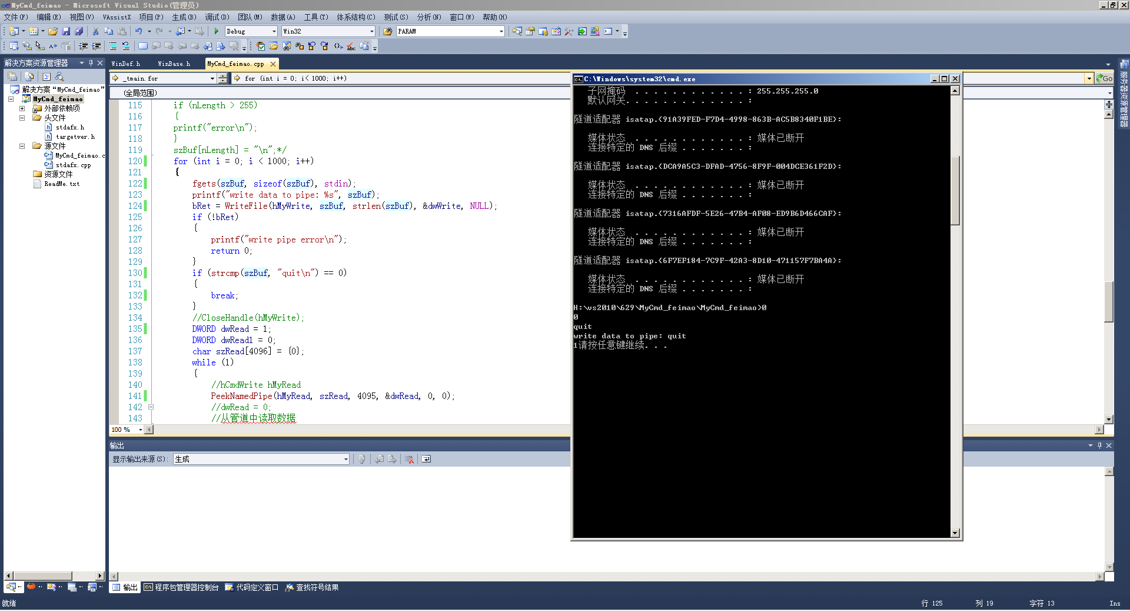Image resolution: width=1130 pixels, height=612 pixels.
Task: Switch to the WinBase.h tab
Action: click(174, 64)
